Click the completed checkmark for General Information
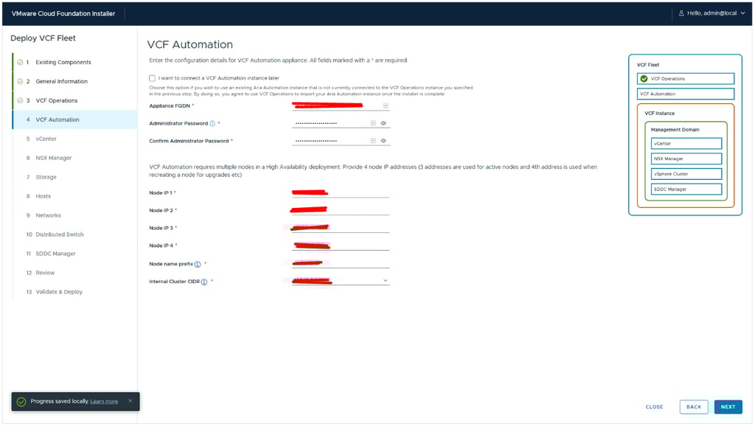Viewport: 755px width, 427px height. (x=20, y=81)
